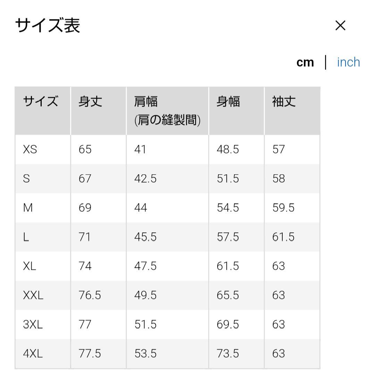Click the サイズ表 title heading
This screenshot has height=375, width=375.
click(48, 25)
